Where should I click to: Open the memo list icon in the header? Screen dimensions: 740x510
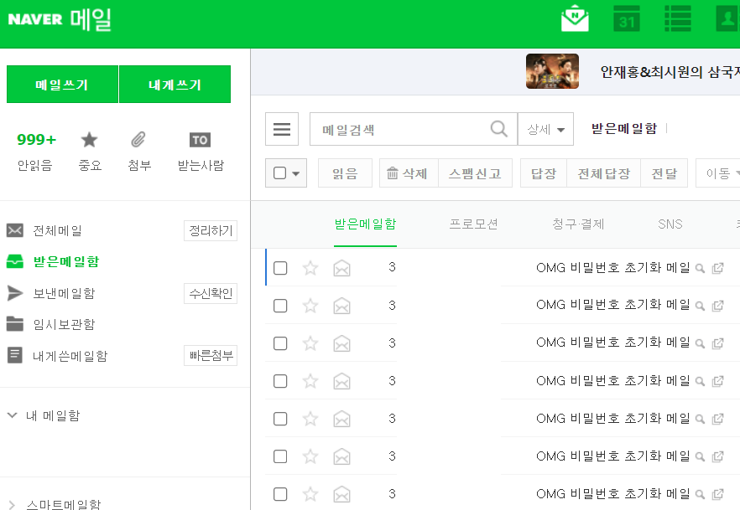coord(678,18)
